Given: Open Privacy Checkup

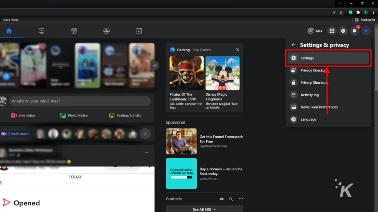Looking at the screenshot, I should [328, 70].
